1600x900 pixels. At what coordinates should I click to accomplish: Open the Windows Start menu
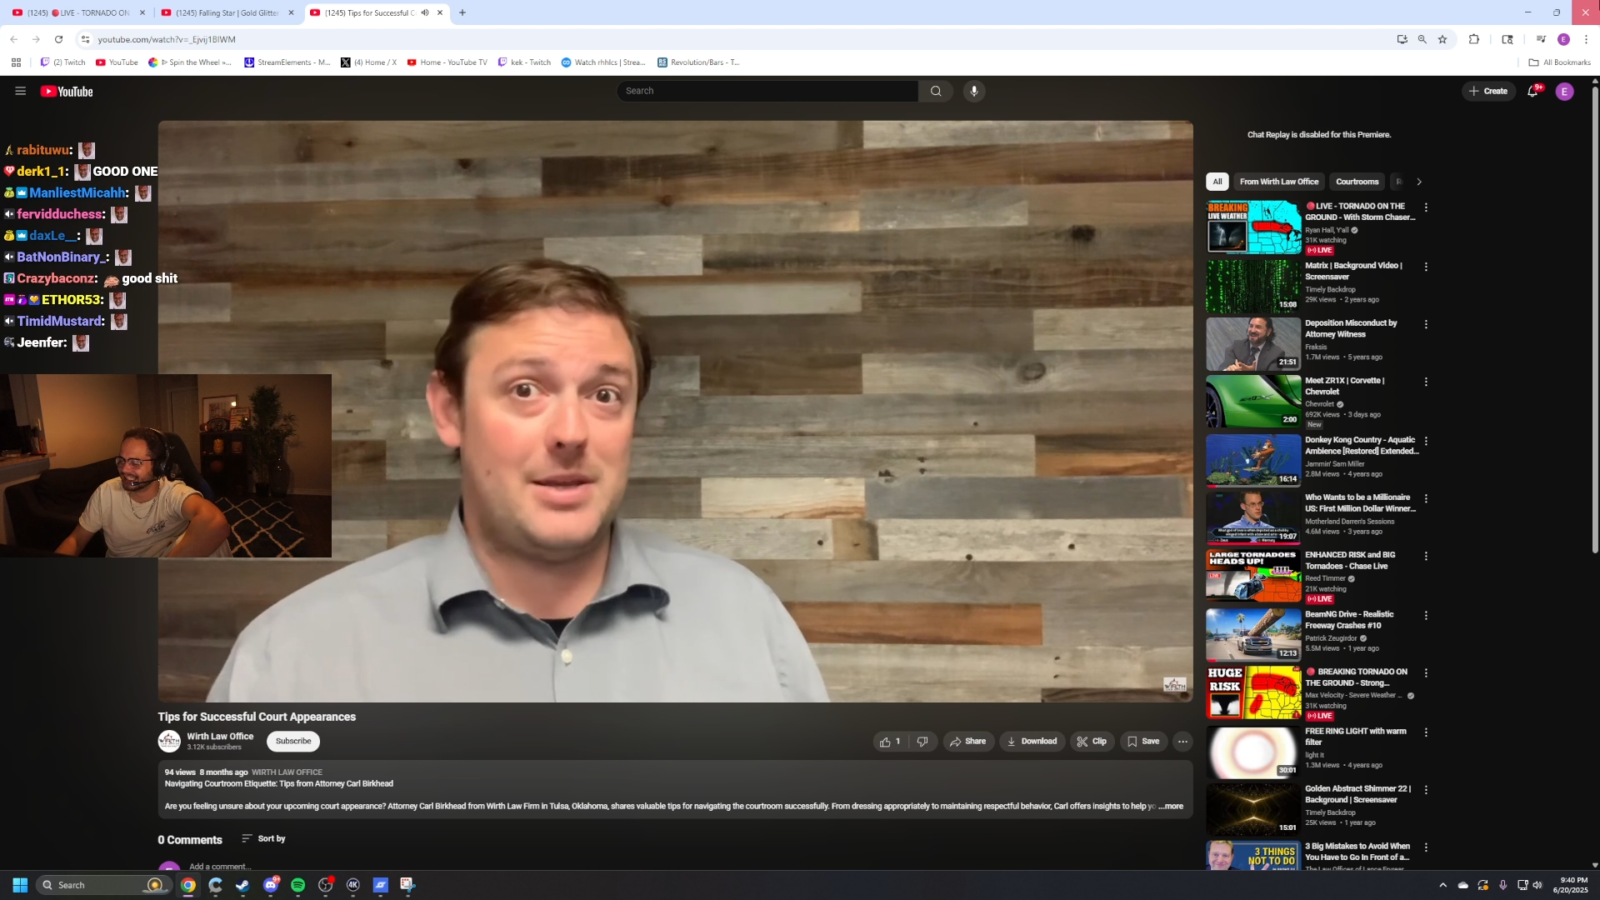(x=21, y=885)
